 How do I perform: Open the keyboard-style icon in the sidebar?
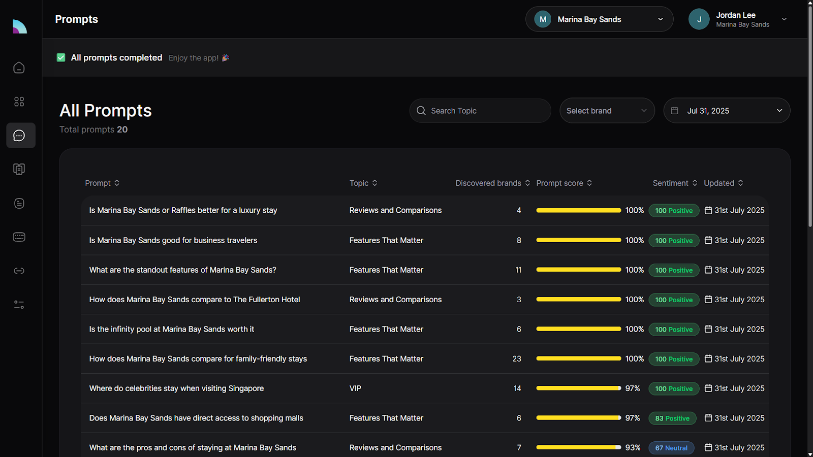[19, 237]
